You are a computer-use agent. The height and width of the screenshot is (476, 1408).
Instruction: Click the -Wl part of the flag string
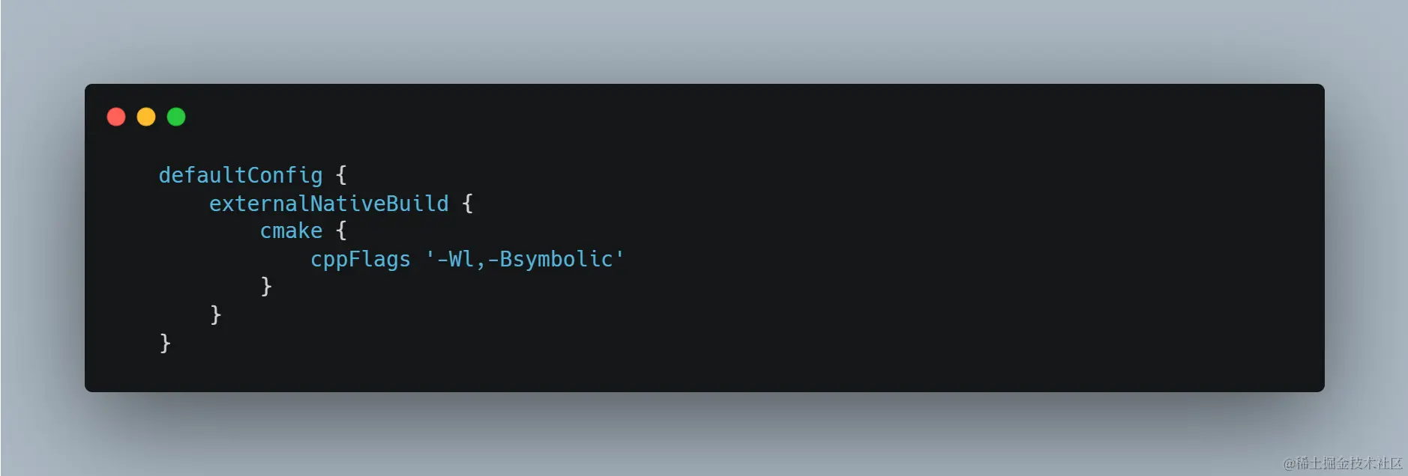455,259
